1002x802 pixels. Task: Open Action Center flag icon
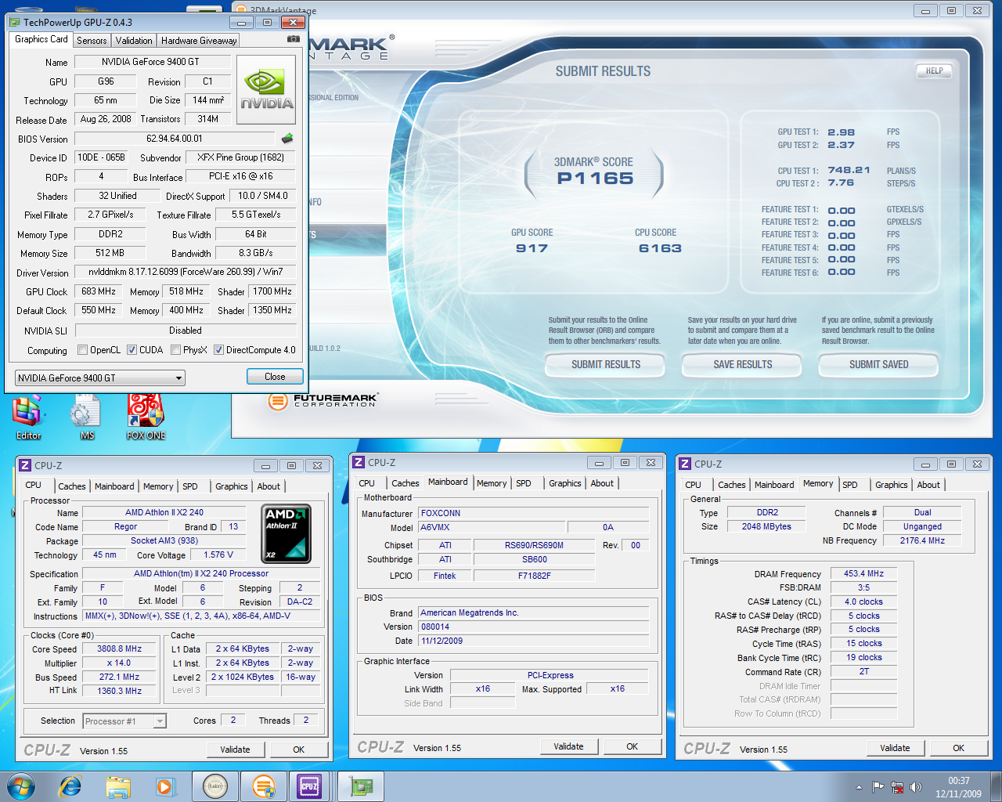click(x=878, y=787)
